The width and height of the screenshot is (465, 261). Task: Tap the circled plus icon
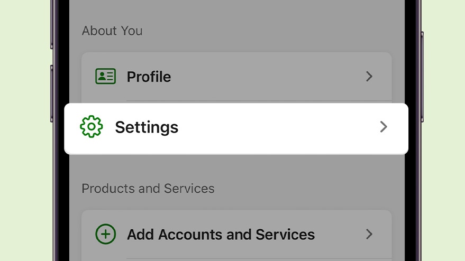coord(106,234)
